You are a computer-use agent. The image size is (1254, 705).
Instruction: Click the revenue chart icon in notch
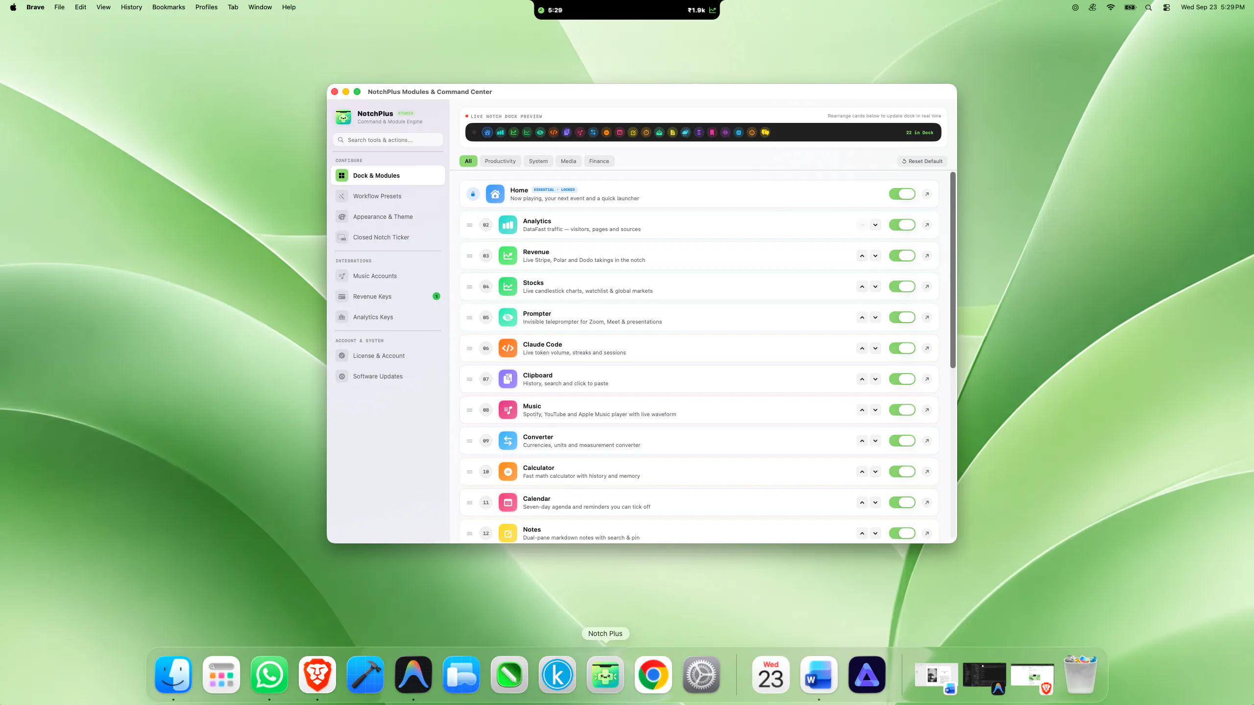(x=712, y=10)
